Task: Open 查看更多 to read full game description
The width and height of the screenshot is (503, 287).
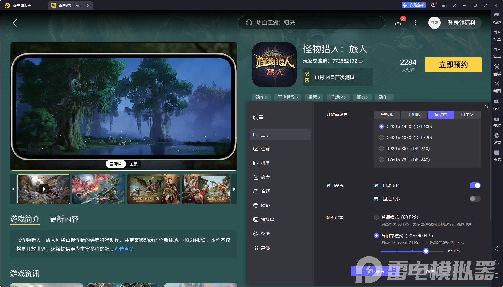Action: (123, 249)
